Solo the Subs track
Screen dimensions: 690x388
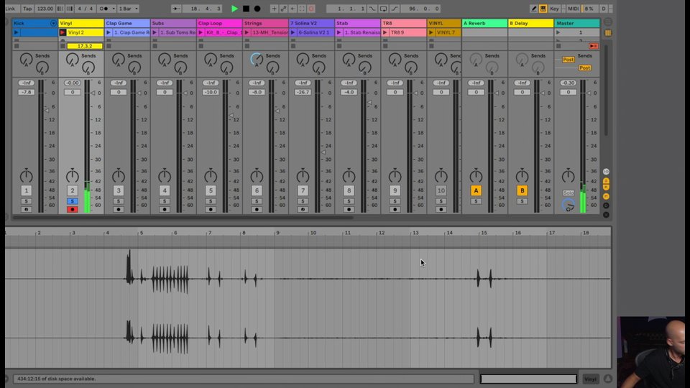[164, 201]
